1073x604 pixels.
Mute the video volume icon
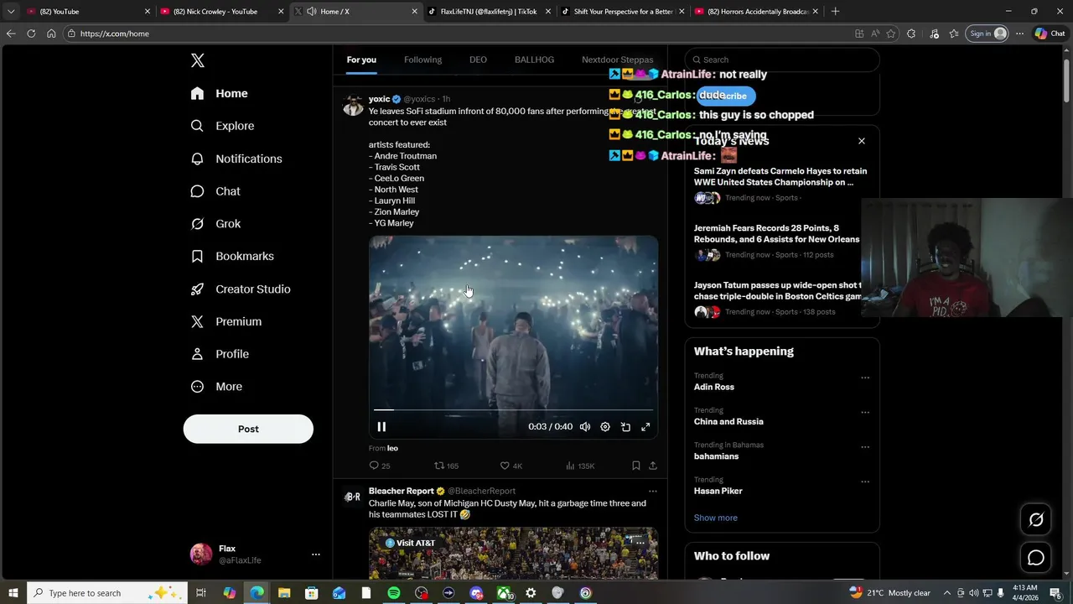(x=585, y=427)
